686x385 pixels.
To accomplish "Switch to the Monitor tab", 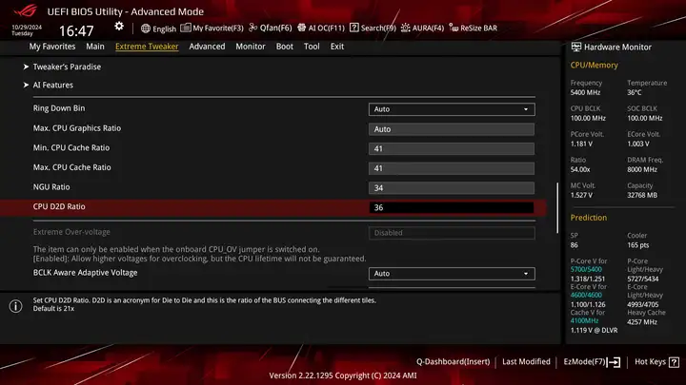I will [x=251, y=47].
